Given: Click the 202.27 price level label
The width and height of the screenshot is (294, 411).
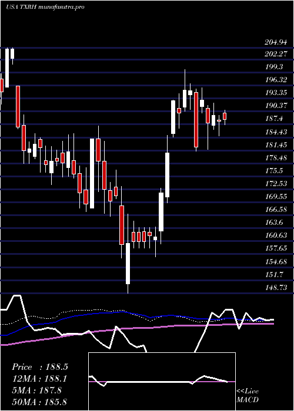Looking at the screenshot, I should (275, 54).
